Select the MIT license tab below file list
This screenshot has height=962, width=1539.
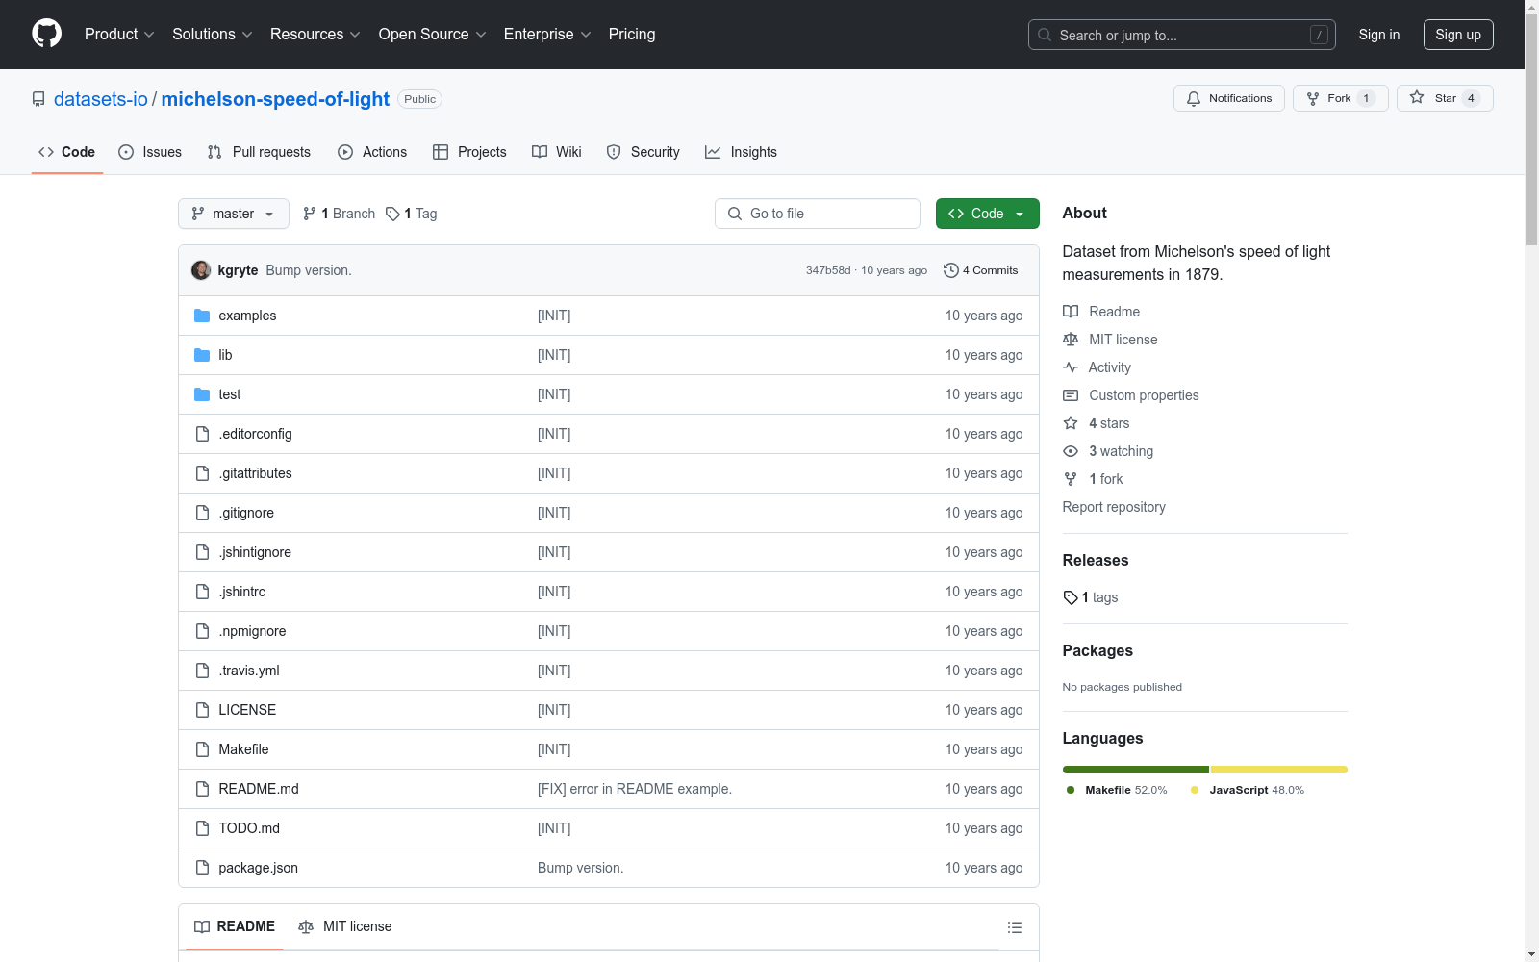345,926
